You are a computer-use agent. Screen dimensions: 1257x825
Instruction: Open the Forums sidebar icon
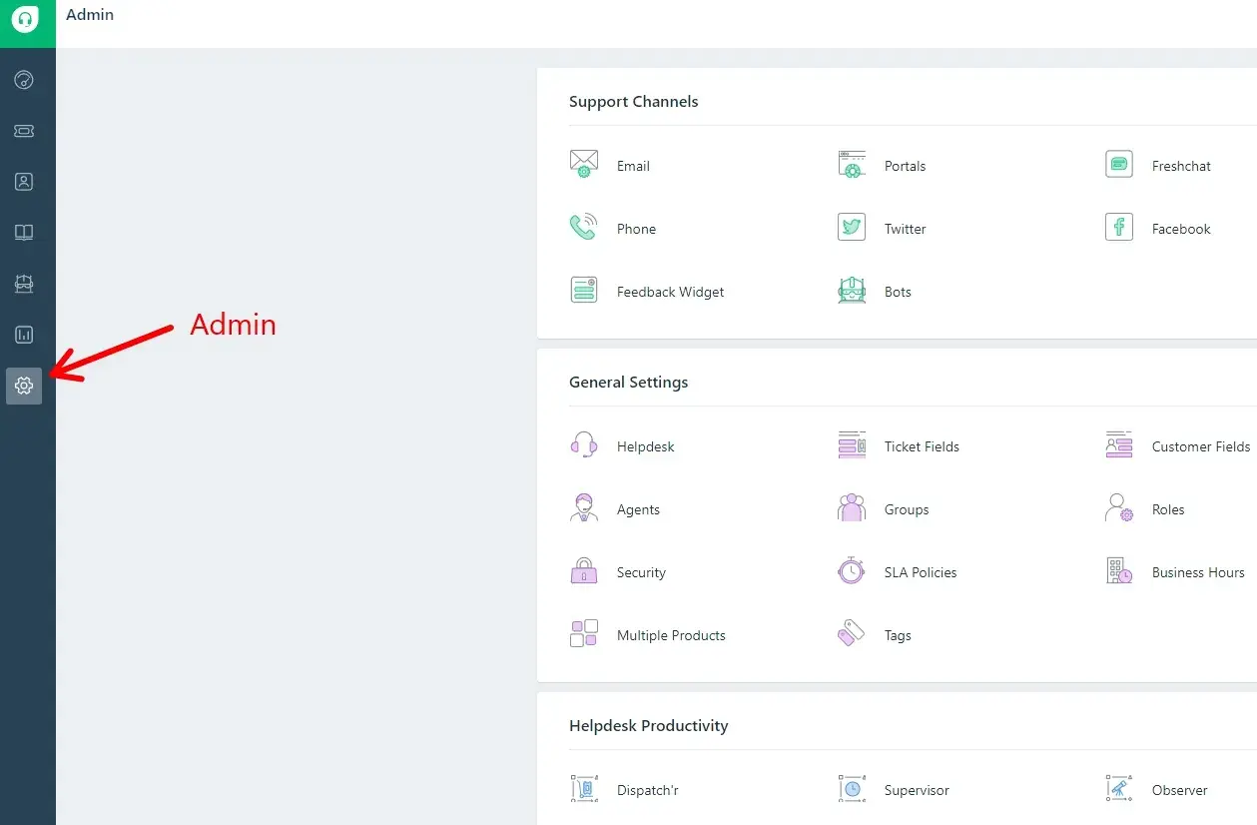pyautogui.click(x=24, y=284)
